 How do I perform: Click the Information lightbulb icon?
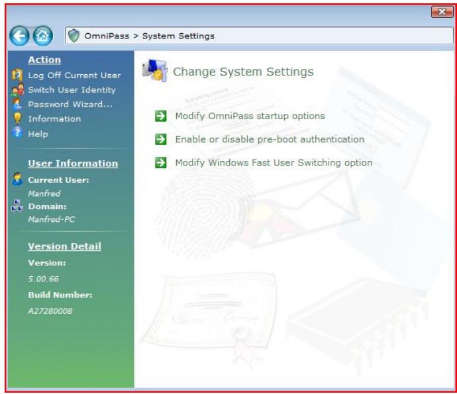coord(18,119)
